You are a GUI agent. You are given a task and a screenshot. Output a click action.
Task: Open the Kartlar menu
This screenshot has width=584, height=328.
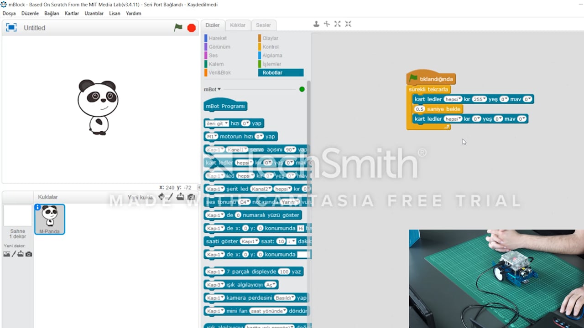[72, 13]
